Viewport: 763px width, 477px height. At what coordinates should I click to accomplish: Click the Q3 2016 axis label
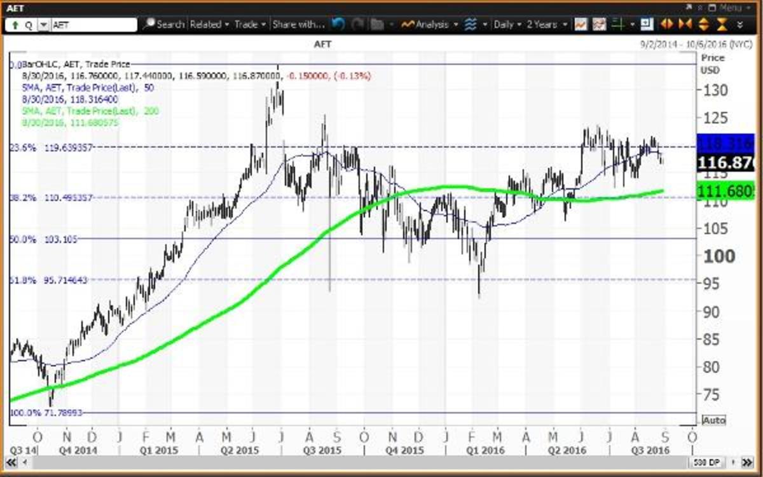(650, 450)
